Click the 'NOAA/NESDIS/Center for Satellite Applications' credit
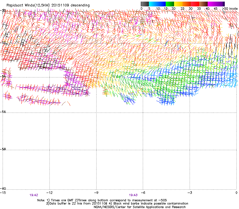The width and height of the screenshot is (239, 209). (129, 207)
